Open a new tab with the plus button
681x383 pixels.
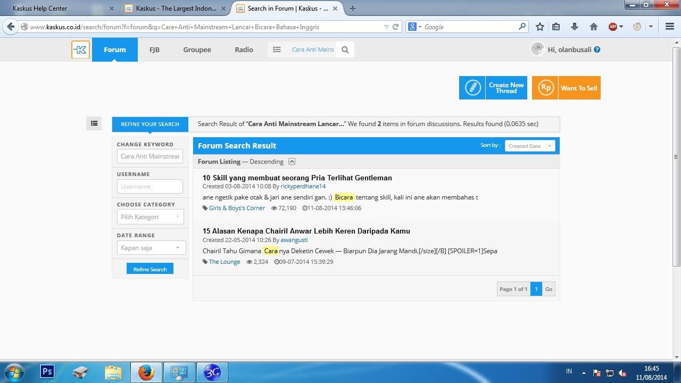coord(353,9)
